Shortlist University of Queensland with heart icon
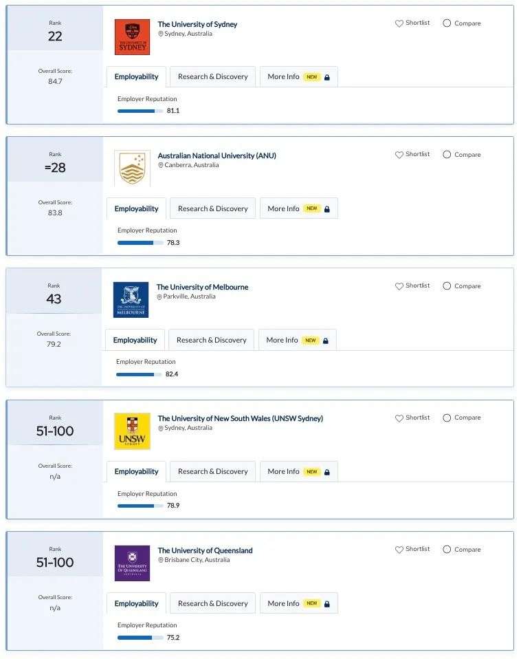521x659 pixels. [x=412, y=550]
